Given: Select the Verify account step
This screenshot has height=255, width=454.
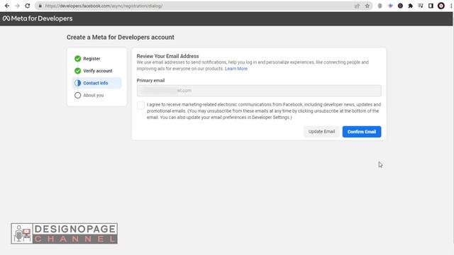Looking at the screenshot, I should pos(98,71).
